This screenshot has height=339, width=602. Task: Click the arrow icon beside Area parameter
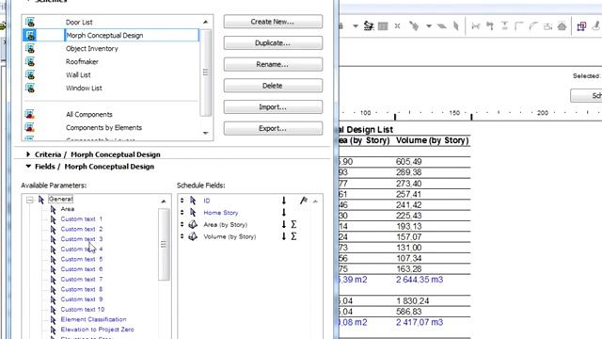point(54,209)
